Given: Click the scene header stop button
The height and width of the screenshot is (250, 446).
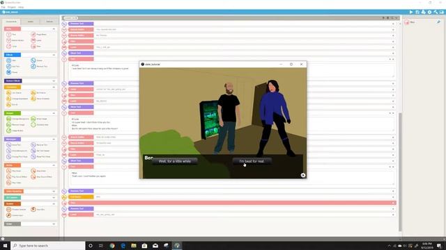Looking at the screenshot, I should coord(387,18).
